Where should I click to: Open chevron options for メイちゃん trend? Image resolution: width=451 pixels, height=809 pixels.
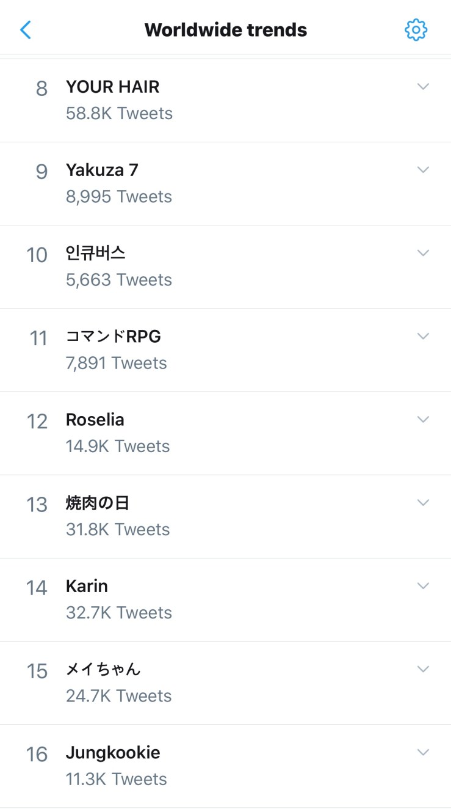point(423,668)
